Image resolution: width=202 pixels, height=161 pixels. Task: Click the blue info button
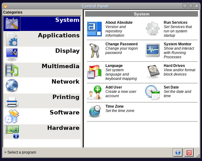tap(178, 152)
